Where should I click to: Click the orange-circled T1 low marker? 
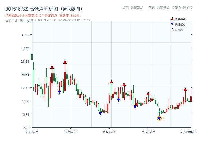tap(160, 118)
